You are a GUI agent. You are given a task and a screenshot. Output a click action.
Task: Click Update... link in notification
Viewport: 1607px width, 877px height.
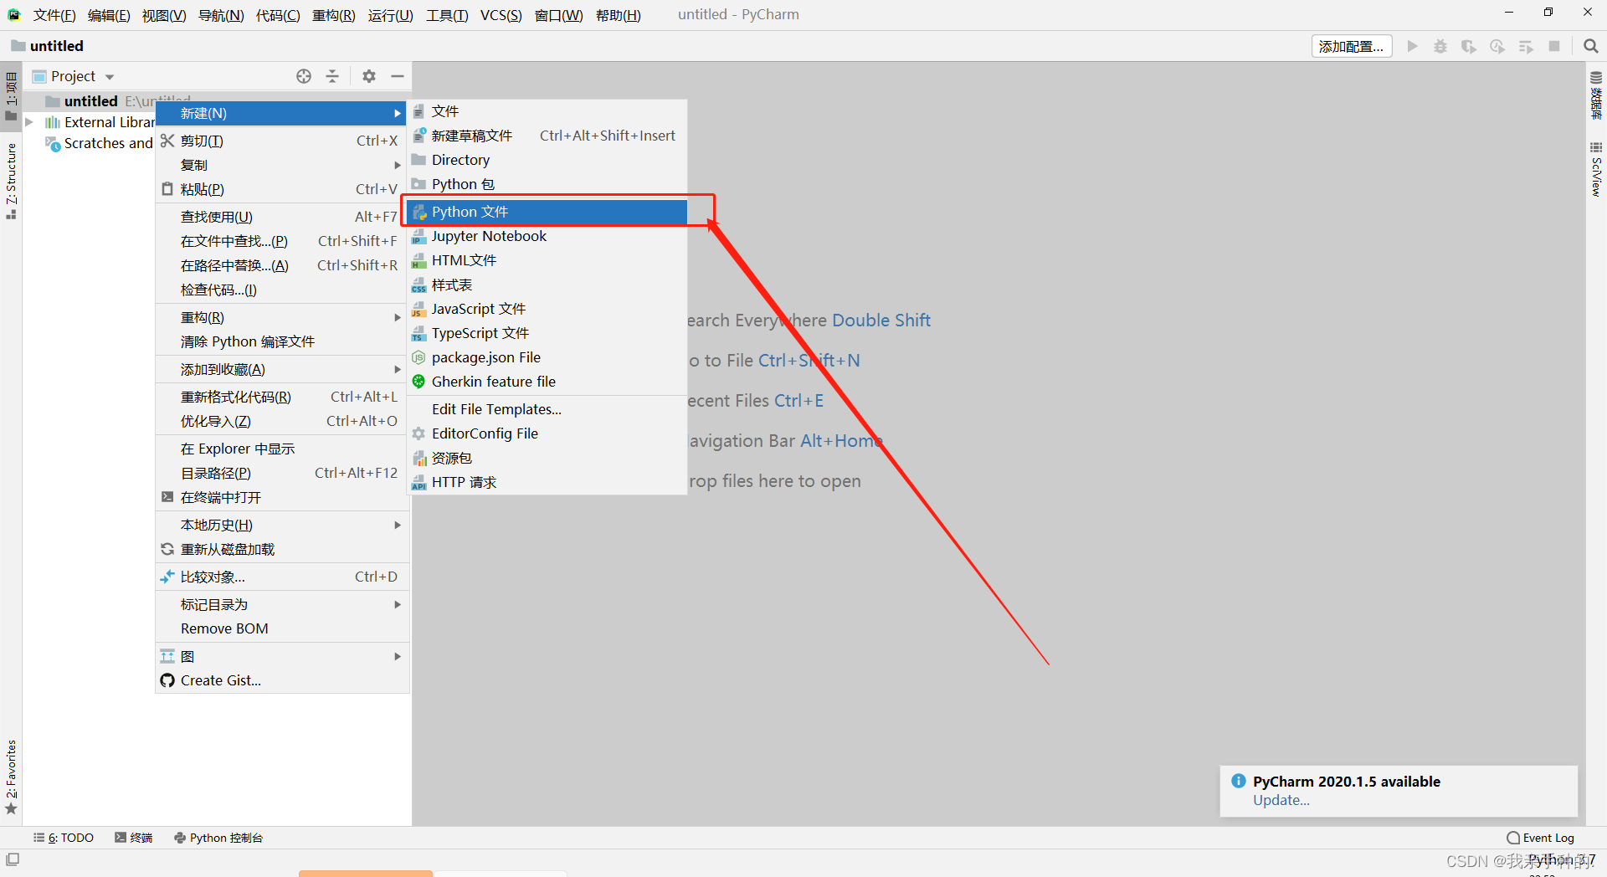pos(1281,800)
